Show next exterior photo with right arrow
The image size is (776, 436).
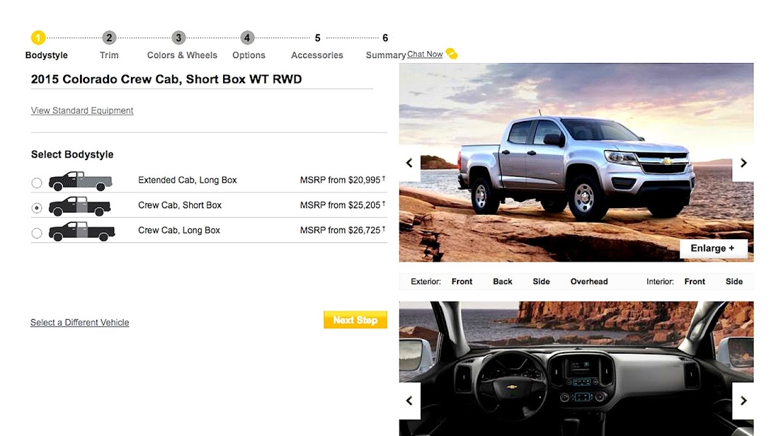pos(743,163)
